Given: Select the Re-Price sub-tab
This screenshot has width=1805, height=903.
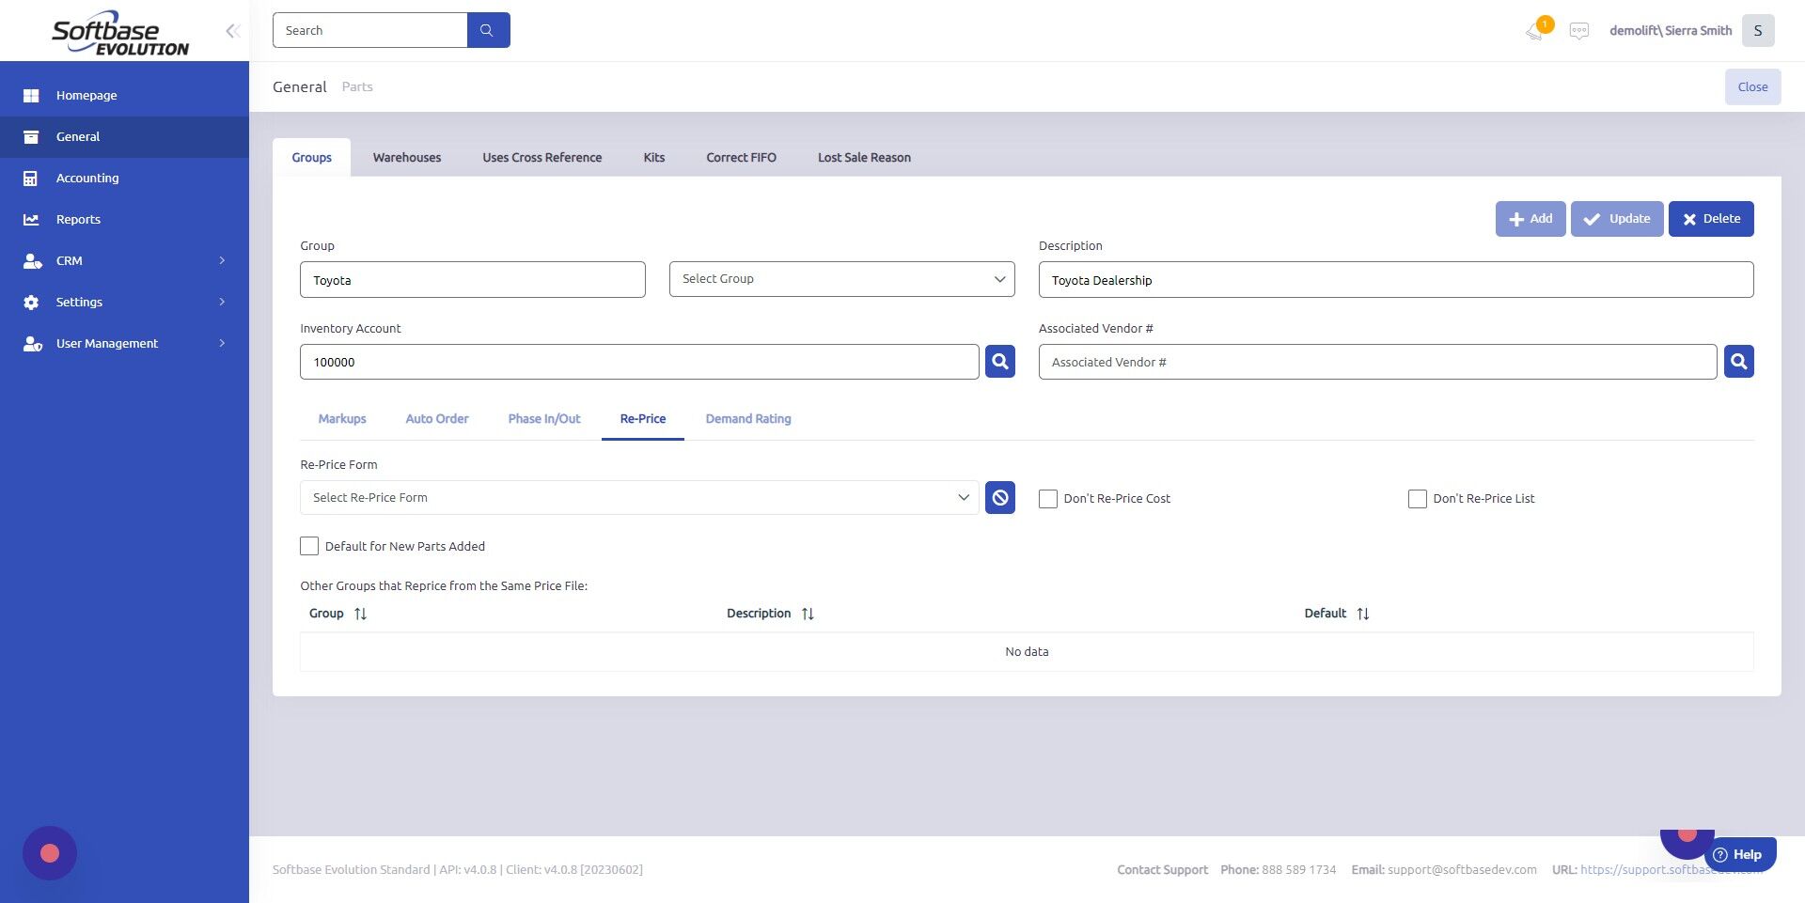Looking at the screenshot, I should (x=643, y=419).
